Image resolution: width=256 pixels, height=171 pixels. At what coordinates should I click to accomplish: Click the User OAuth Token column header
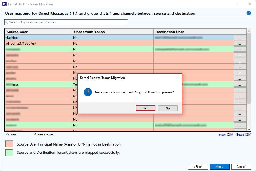pos(113,32)
